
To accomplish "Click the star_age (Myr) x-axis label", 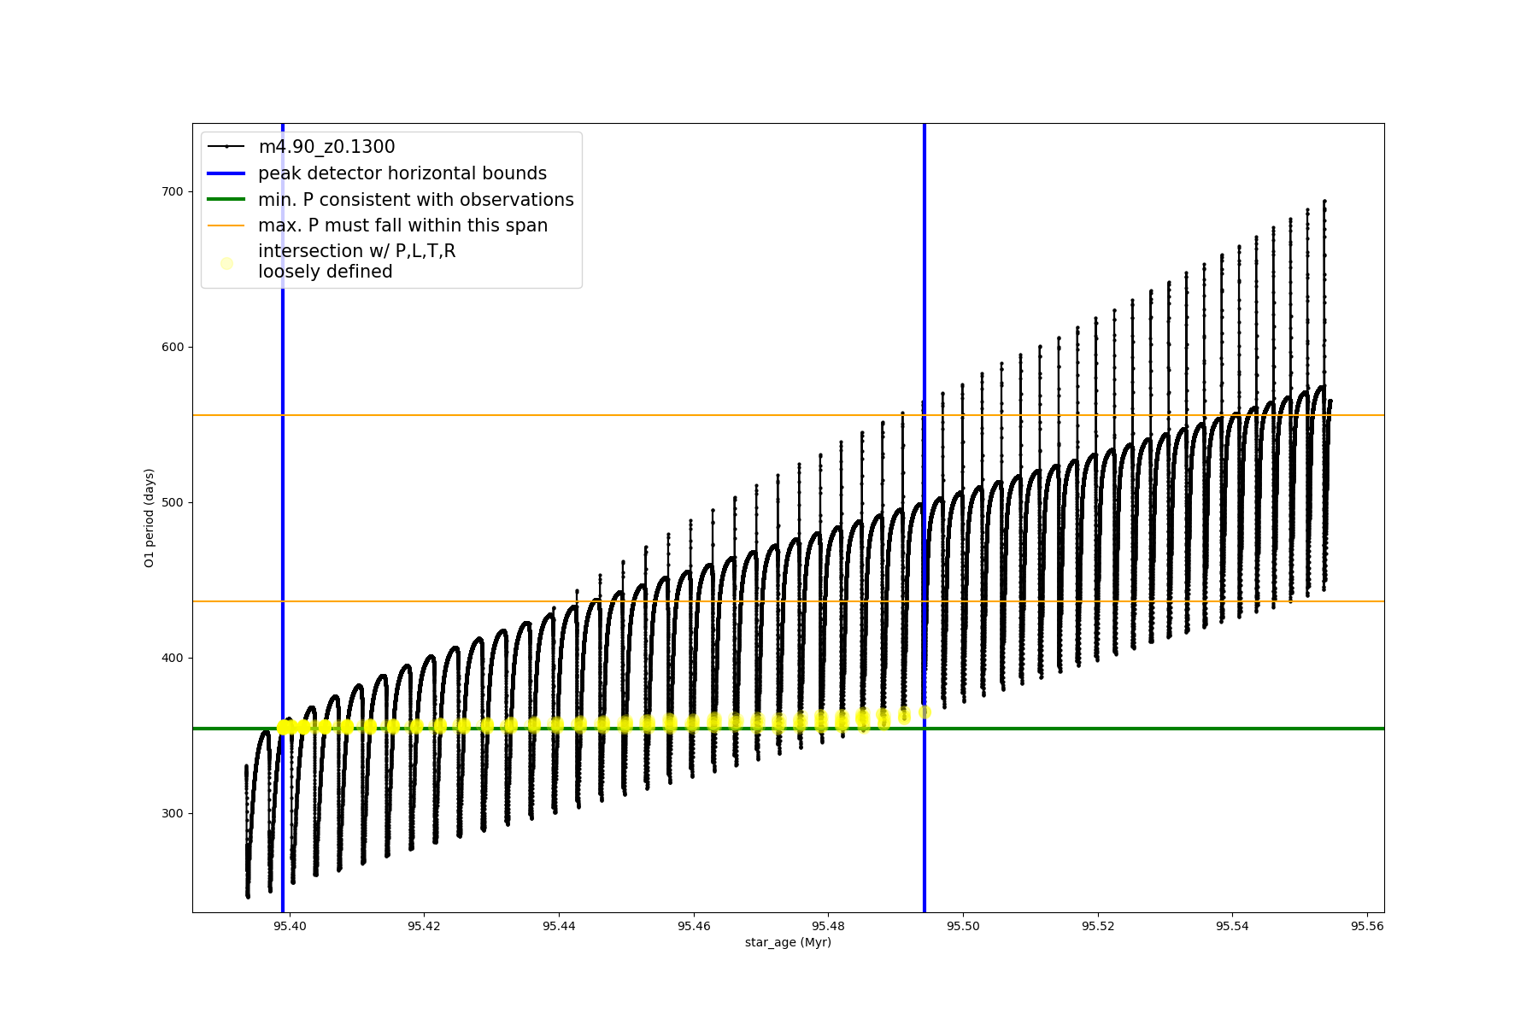I will 787,942.
